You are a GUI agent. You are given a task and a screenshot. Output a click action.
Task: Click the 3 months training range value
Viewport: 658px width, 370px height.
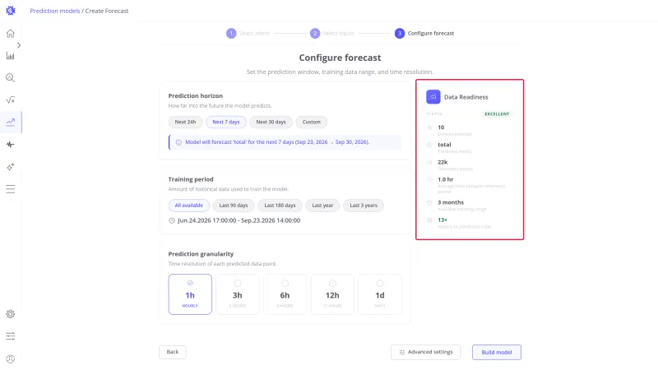(x=451, y=202)
